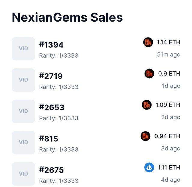
Task: Click the Blur icon beside 0.9 ETH
Action: point(149,74)
